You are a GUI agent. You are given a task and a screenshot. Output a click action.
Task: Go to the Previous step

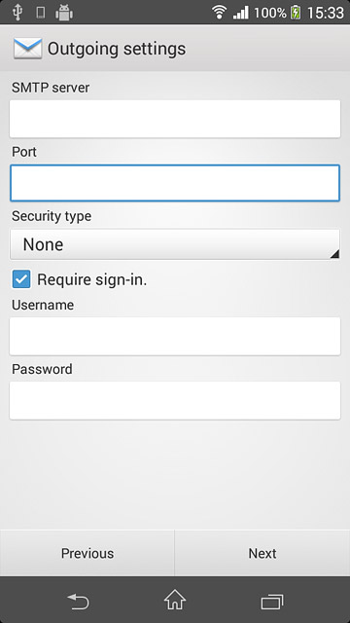(87, 553)
